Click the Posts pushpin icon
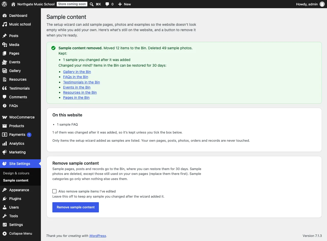 click(5, 36)
